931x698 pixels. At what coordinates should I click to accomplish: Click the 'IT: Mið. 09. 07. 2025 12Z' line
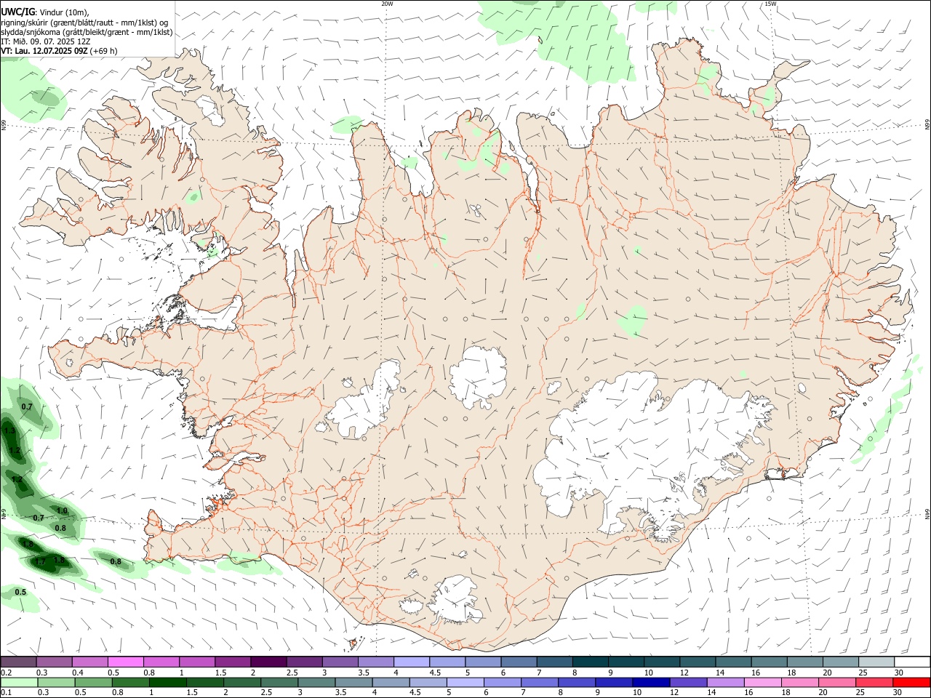[44, 41]
